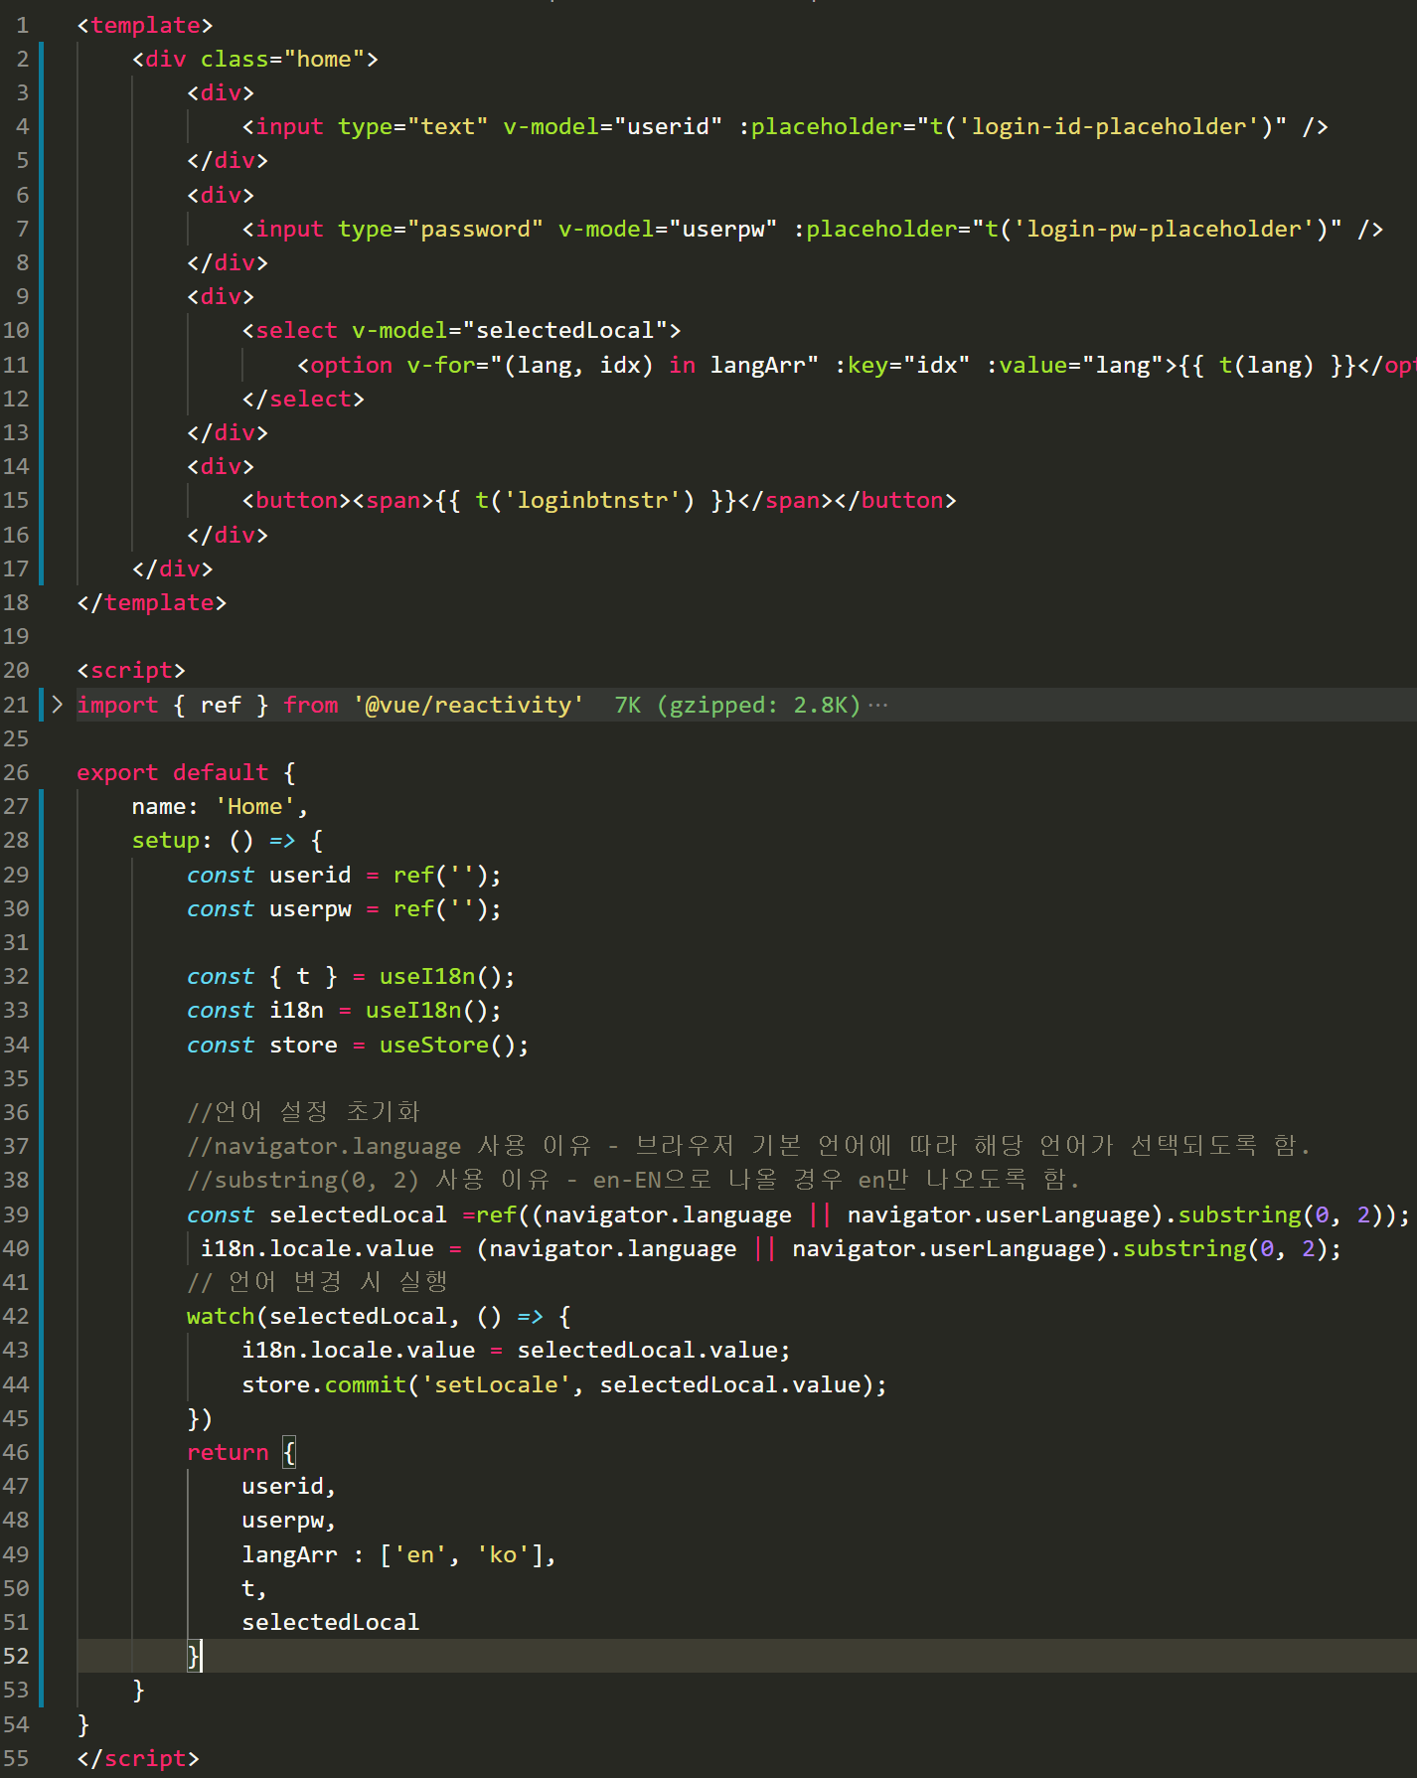
Task: Click i18n.locale.value at start of line 40
Action: coord(317,1248)
